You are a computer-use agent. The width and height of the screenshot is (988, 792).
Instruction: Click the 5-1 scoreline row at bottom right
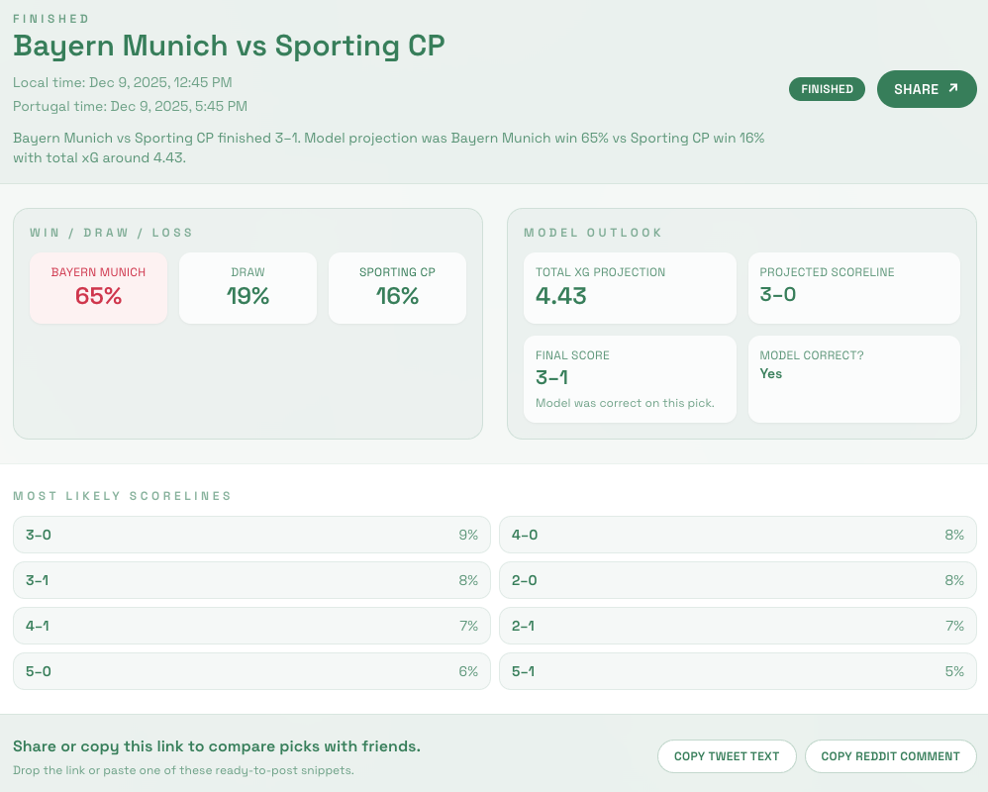tap(738, 671)
